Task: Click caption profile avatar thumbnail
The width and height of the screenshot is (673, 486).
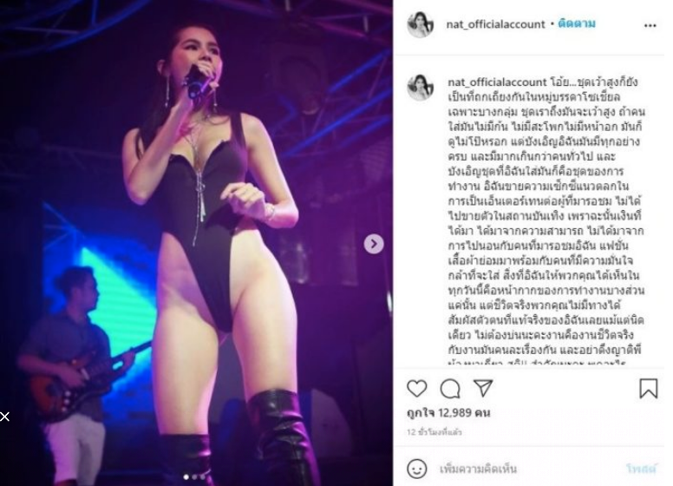Action: click(421, 87)
